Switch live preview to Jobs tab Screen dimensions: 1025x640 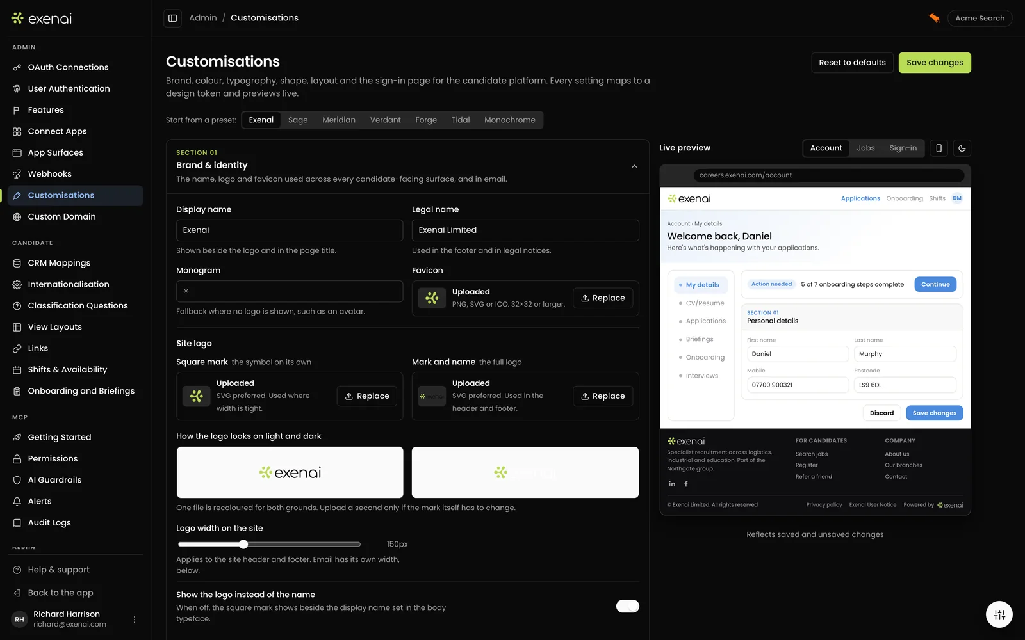865,148
